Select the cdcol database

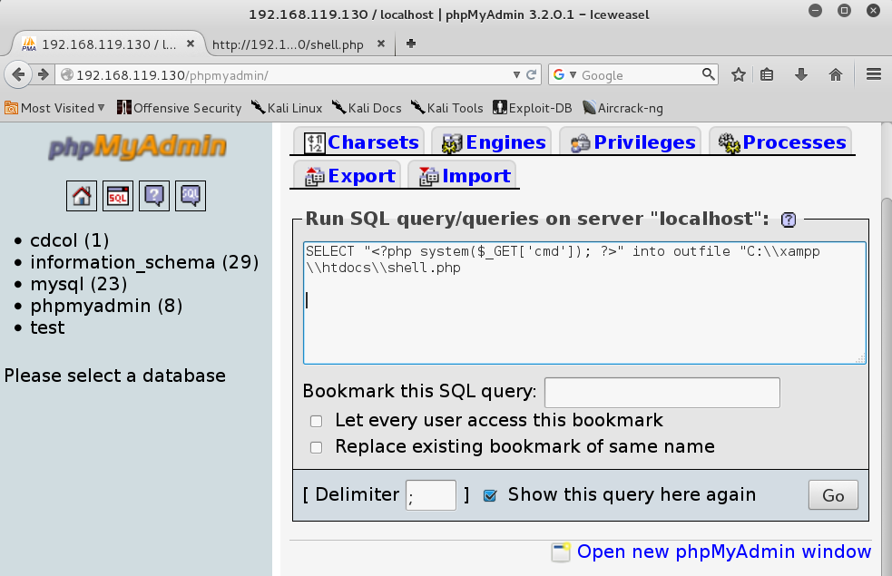(69, 240)
